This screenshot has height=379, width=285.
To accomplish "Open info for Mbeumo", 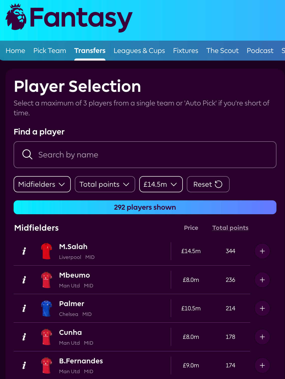I will pyautogui.click(x=24, y=280).
